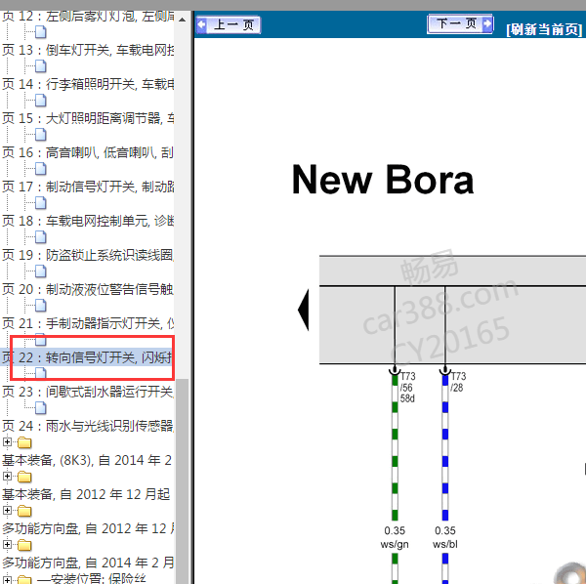Expand folder above 多功能方向盘, 自 2012 年 12

7,511
